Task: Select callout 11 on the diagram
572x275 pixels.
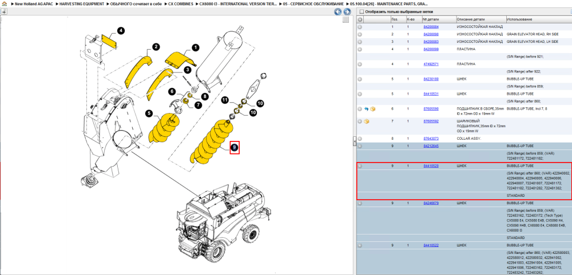Action: click(225, 100)
